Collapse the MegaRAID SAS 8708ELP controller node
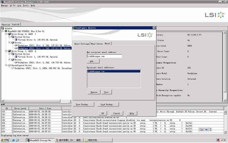The height and width of the screenshot is (143, 228). click(3, 31)
